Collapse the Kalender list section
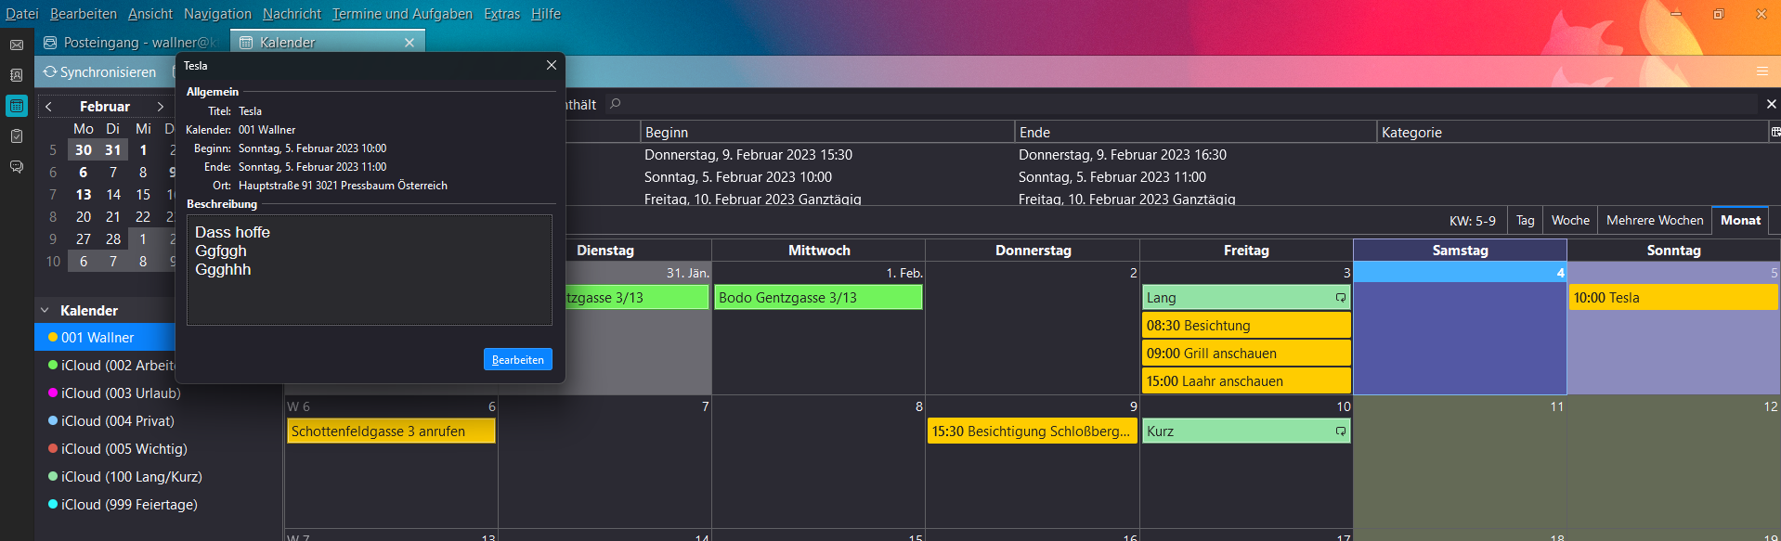This screenshot has height=541, width=1781. pyautogui.click(x=45, y=310)
